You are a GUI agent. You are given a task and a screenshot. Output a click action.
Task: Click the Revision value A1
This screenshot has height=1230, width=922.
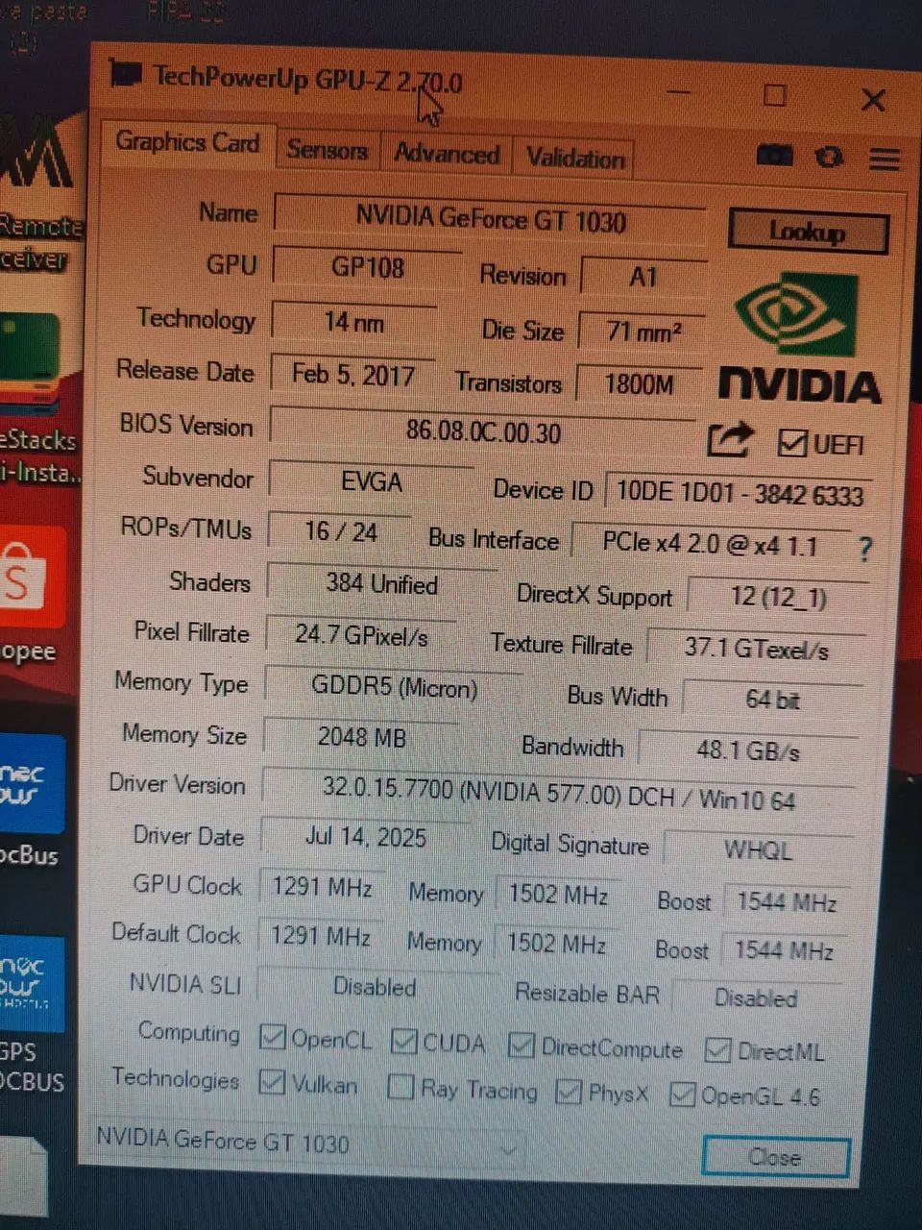tap(643, 278)
